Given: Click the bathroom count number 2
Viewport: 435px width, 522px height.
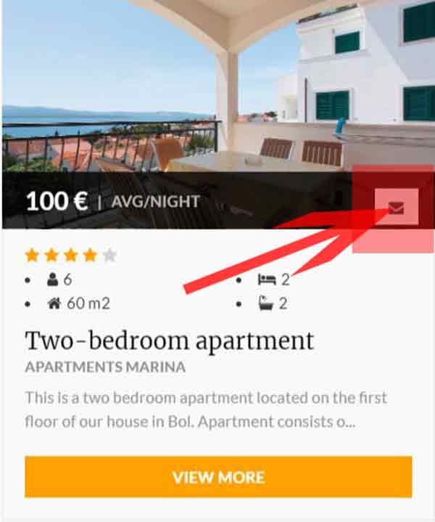Looking at the screenshot, I should (x=283, y=303).
